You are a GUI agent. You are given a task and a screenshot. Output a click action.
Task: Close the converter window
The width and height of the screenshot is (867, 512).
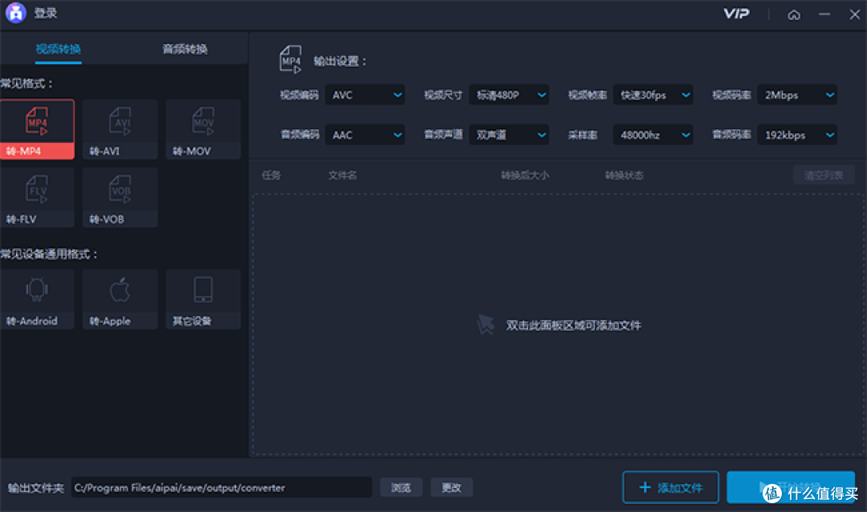click(854, 14)
